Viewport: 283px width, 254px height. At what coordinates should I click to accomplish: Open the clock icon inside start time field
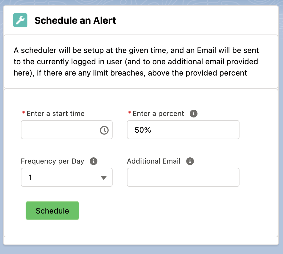[104, 130]
